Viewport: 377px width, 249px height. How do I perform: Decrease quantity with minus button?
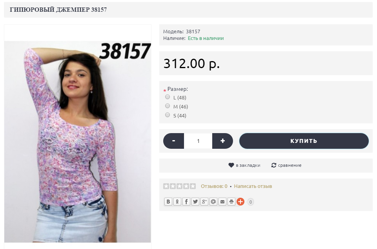[x=174, y=141]
